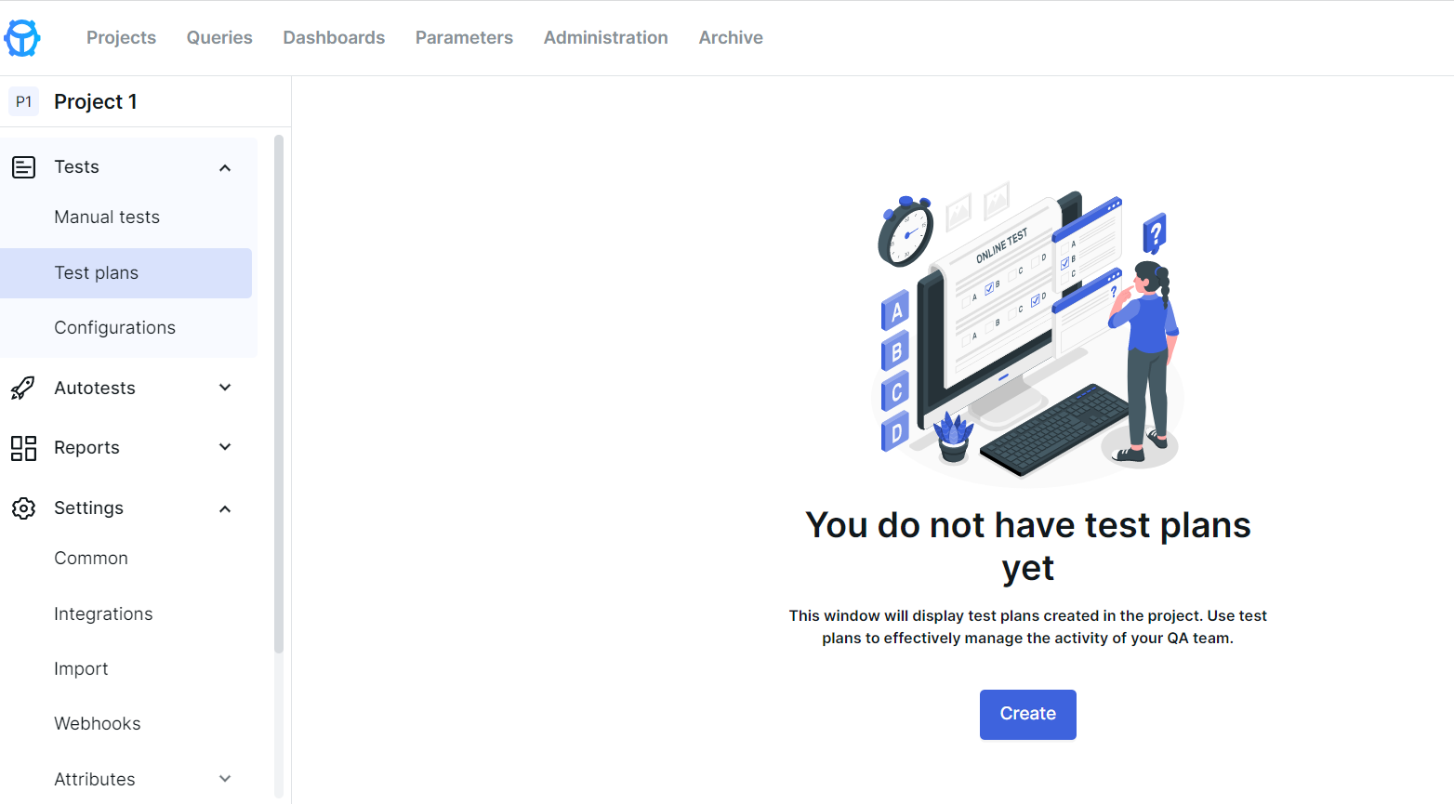
Task: Click the sidebar vertical scrollbar
Action: click(x=279, y=393)
